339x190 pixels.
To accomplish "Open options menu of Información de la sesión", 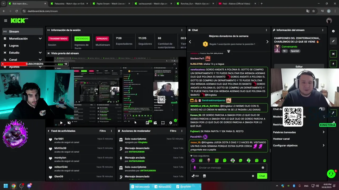I will click(182, 30).
